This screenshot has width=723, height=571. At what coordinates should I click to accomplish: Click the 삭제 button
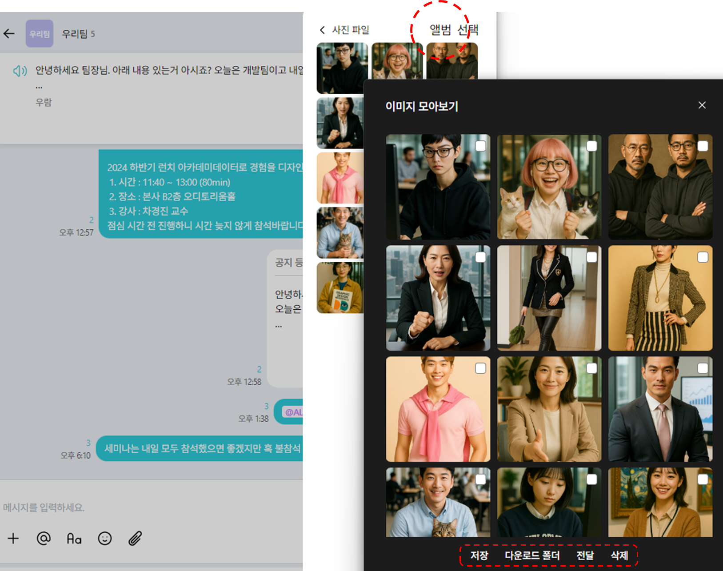click(x=619, y=555)
